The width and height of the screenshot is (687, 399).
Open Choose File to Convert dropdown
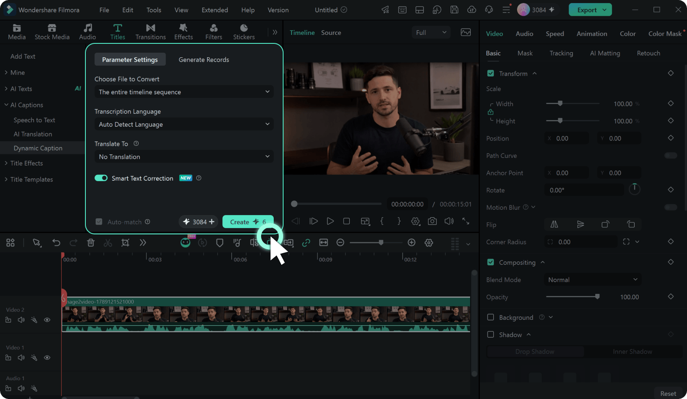pos(184,92)
